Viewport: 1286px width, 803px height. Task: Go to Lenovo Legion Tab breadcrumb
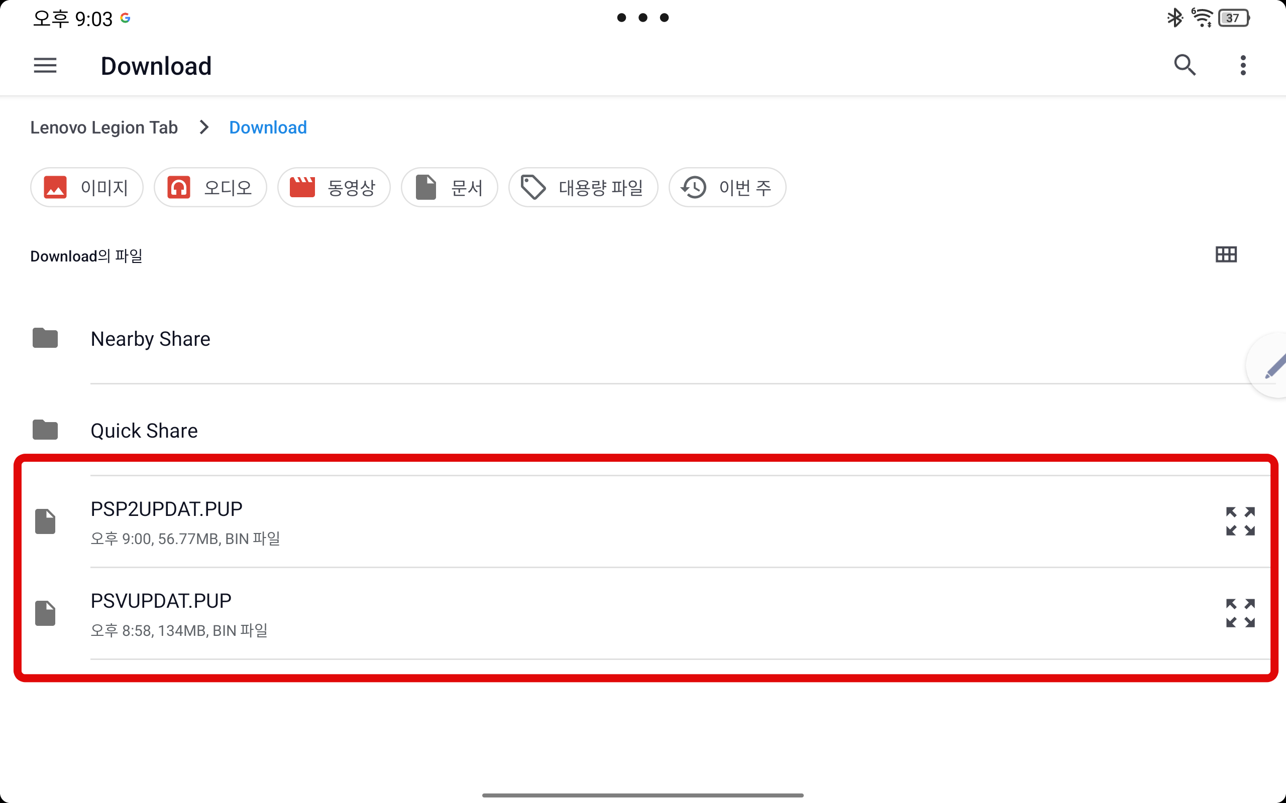[104, 127]
